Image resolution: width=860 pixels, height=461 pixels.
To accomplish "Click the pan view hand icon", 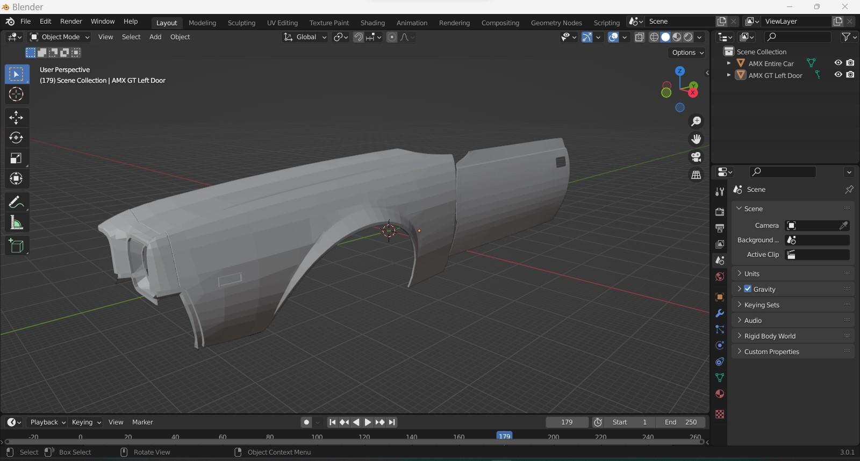I will [696, 139].
